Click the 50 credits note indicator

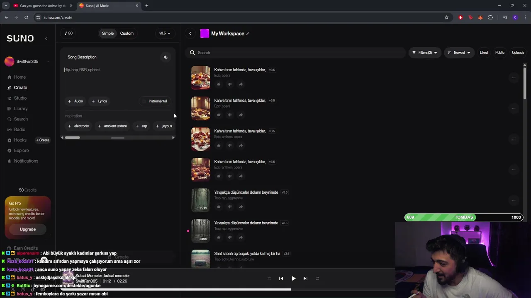click(68, 33)
